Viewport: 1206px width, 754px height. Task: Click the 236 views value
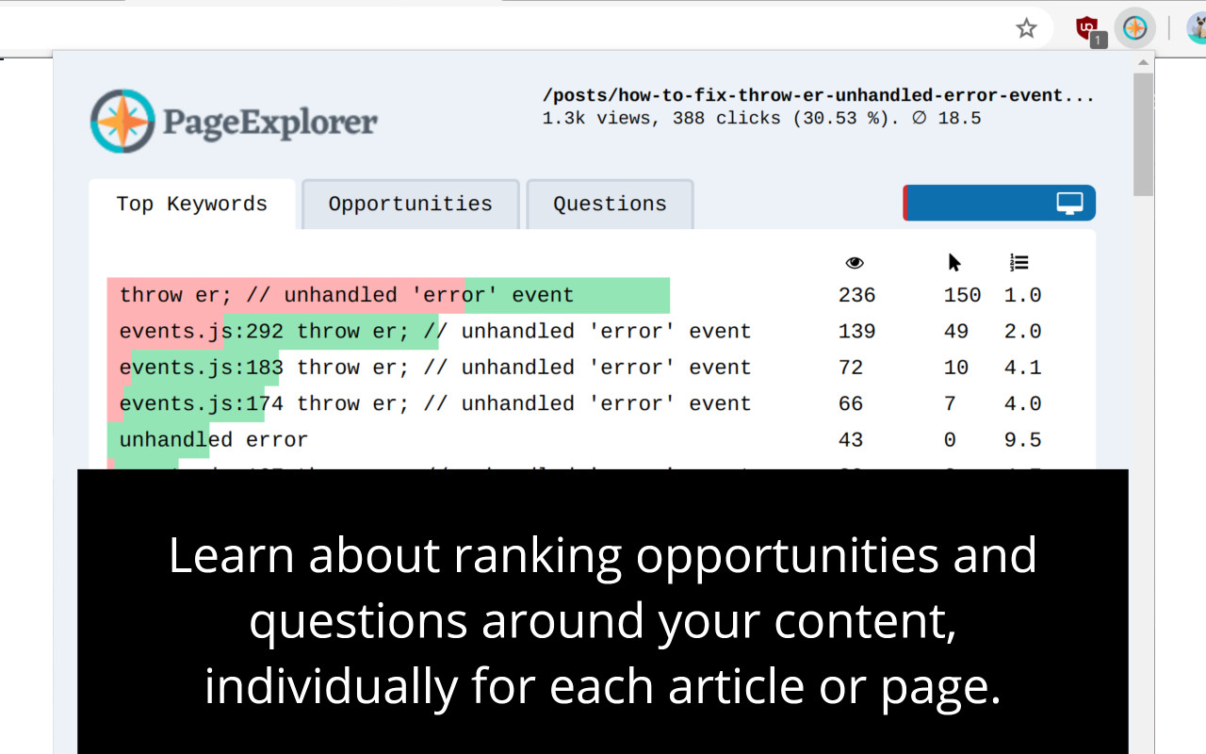pyautogui.click(x=856, y=294)
